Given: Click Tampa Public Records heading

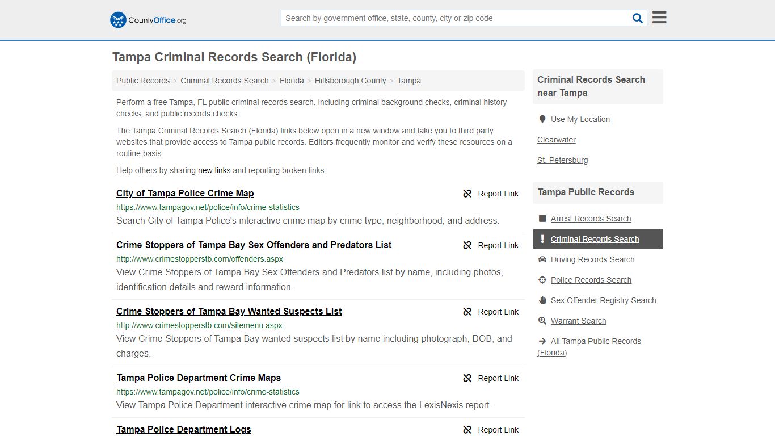Looking at the screenshot, I should click(x=586, y=192).
